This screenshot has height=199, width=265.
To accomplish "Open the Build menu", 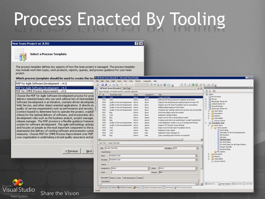I will point(113,81).
